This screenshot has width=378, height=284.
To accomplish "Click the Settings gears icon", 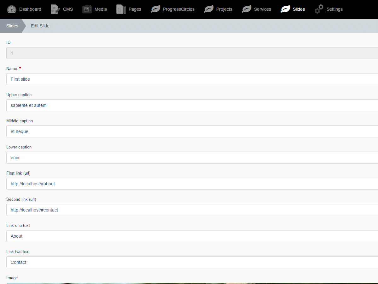I will [x=319, y=9].
